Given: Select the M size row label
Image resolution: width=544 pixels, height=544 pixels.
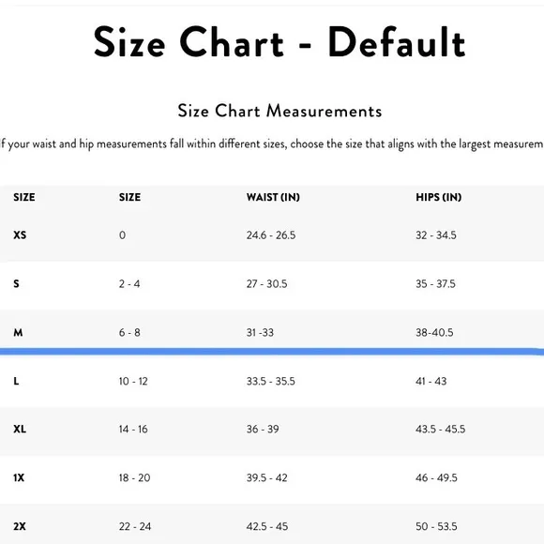Looking at the screenshot, I should (x=18, y=332).
